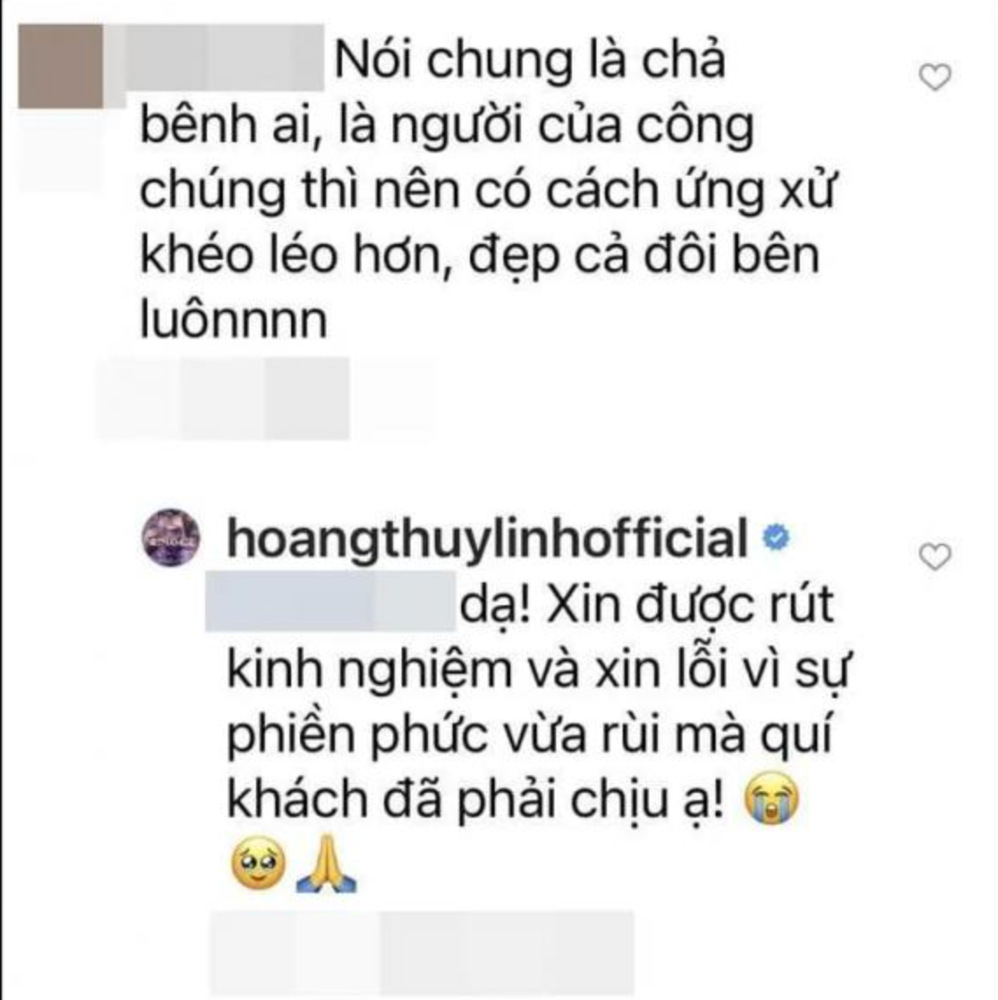Image resolution: width=998 pixels, height=1000 pixels.
Task: Open the hoangthuylinhofficial username link
Action: click(x=488, y=539)
